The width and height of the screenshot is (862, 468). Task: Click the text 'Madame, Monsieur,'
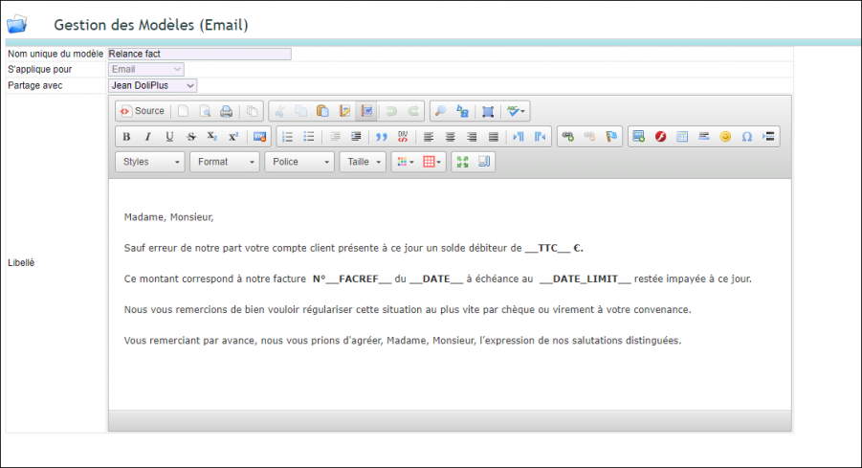[168, 217]
